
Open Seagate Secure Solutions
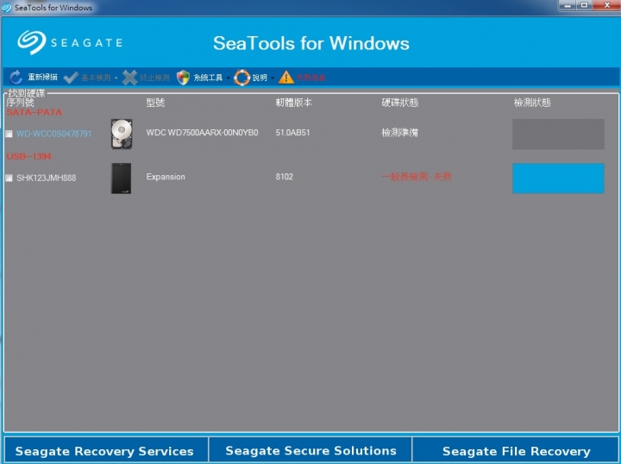point(310,450)
